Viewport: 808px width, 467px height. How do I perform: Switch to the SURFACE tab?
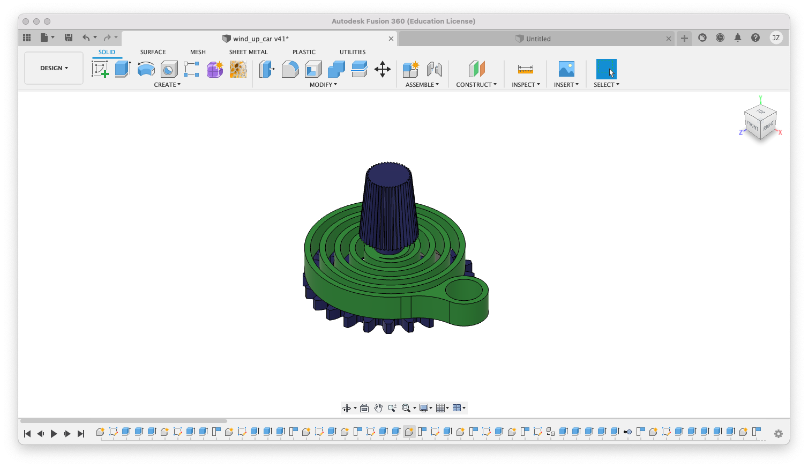pos(153,52)
